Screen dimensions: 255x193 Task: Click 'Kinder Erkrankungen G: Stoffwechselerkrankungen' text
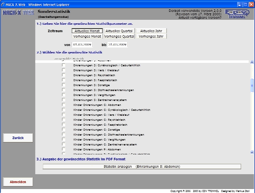(108, 135)
